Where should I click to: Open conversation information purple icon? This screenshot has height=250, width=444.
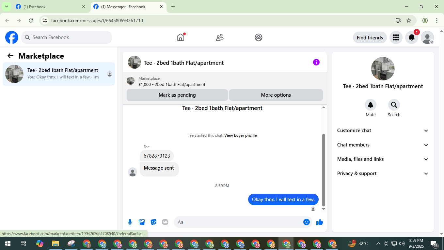click(316, 62)
